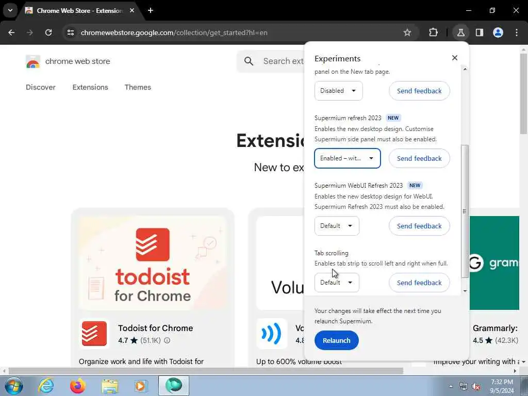Click the muted volume tray icon
Screen dimensions: 528x396
(x=476, y=387)
